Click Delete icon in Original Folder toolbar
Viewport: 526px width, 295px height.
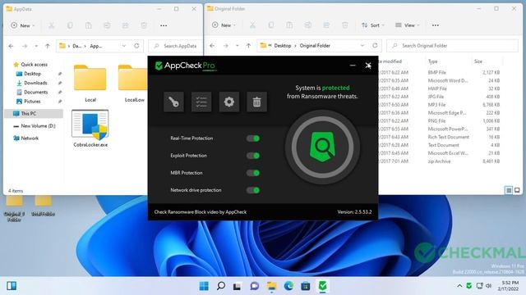pos(344,25)
